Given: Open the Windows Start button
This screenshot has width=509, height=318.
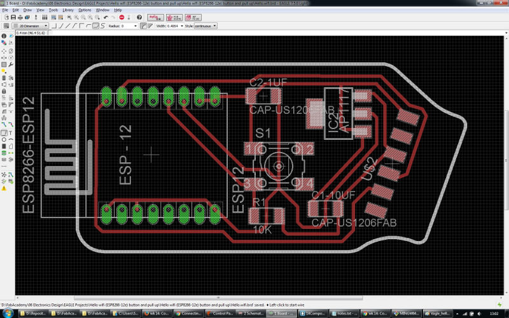Looking at the screenshot, I should (x=8, y=313).
